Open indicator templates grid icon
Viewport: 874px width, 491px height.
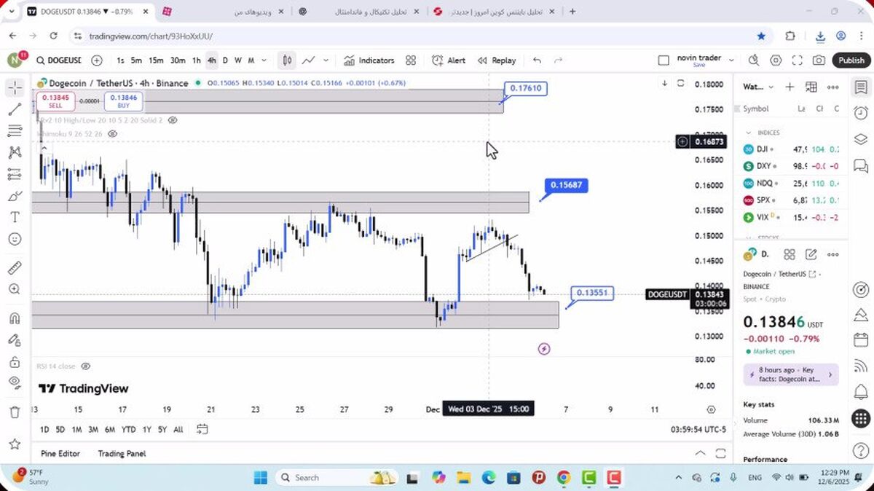411,60
